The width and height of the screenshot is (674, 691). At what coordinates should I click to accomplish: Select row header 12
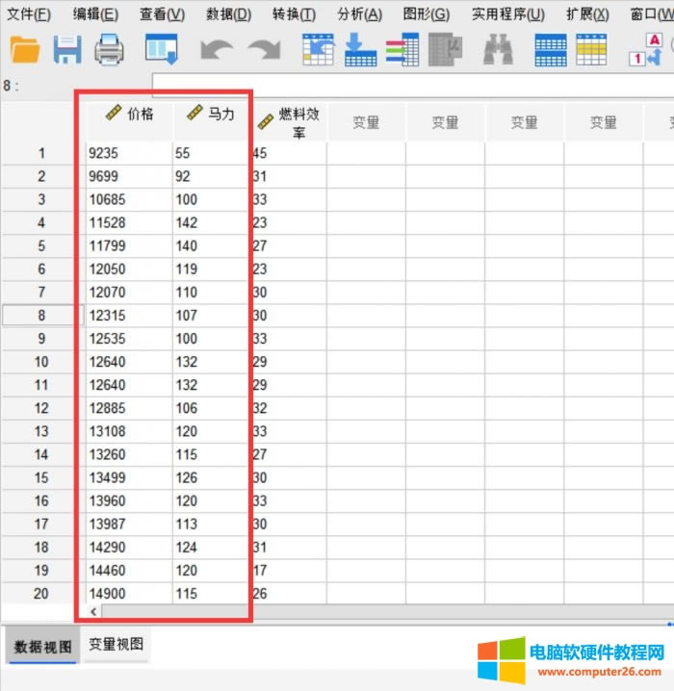click(x=41, y=408)
